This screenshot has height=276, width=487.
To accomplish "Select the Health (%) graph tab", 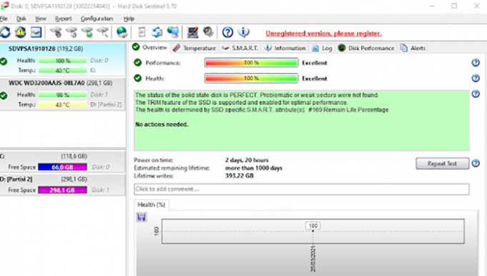I will point(152,204).
